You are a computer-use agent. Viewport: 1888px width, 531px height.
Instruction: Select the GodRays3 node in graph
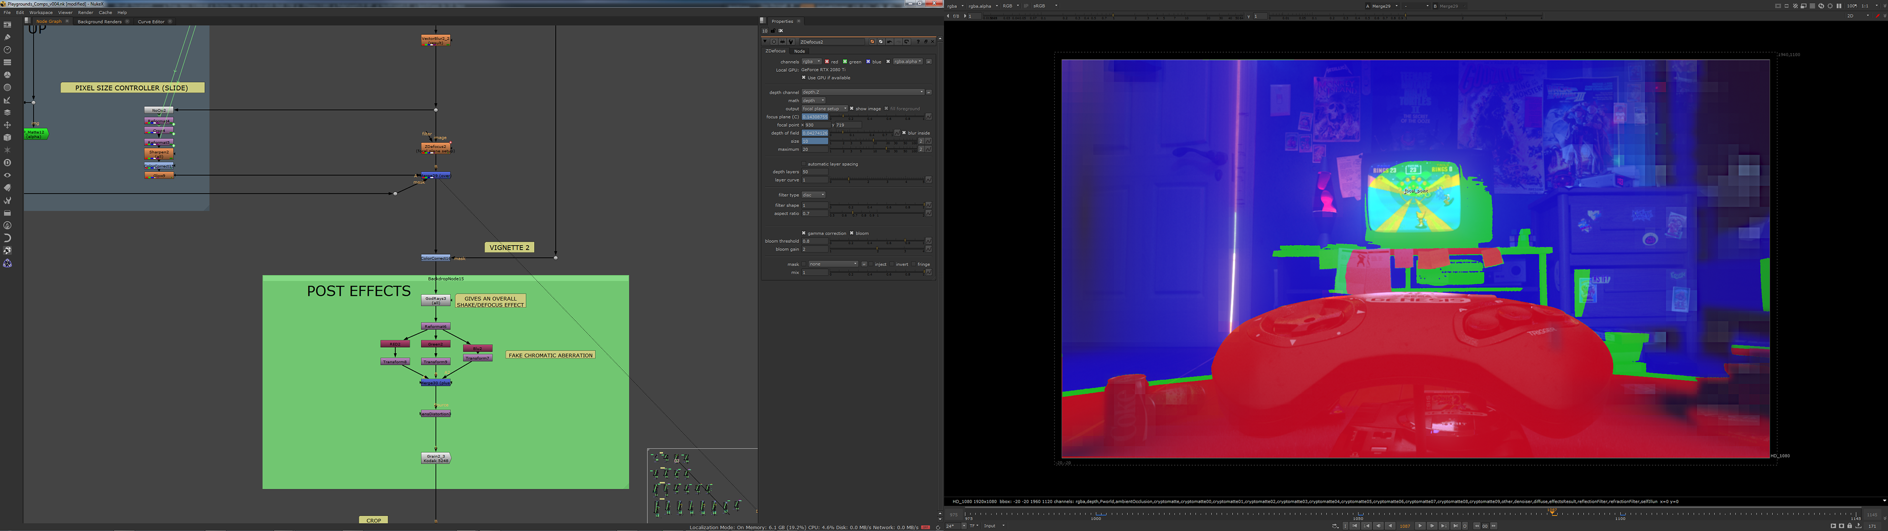click(x=435, y=300)
